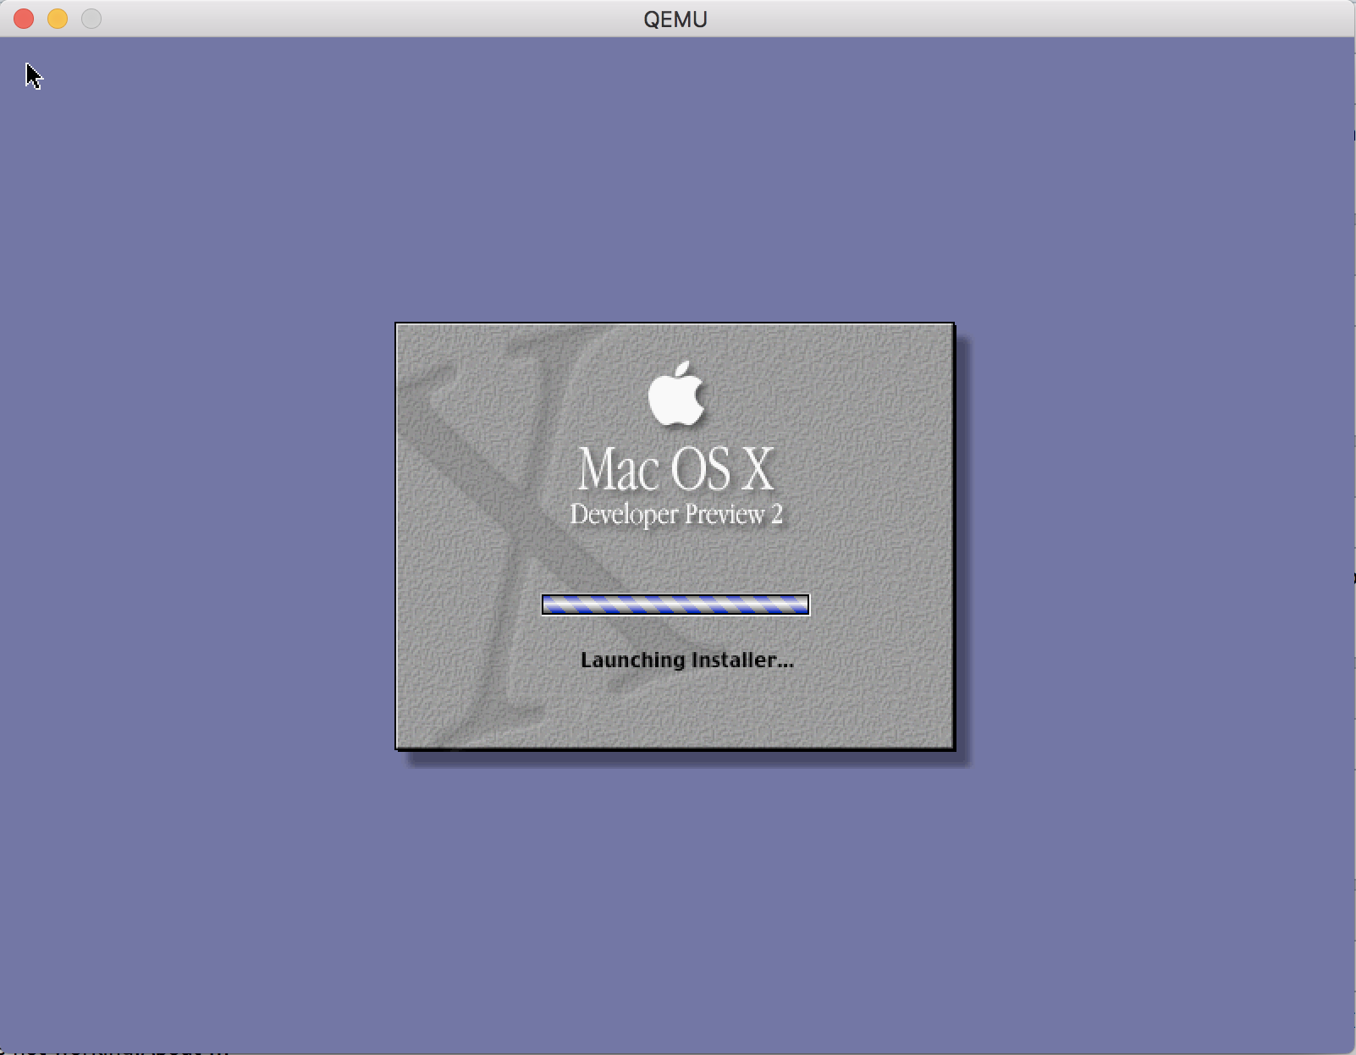Click the splash panel's embossed border edge

(x=675, y=323)
